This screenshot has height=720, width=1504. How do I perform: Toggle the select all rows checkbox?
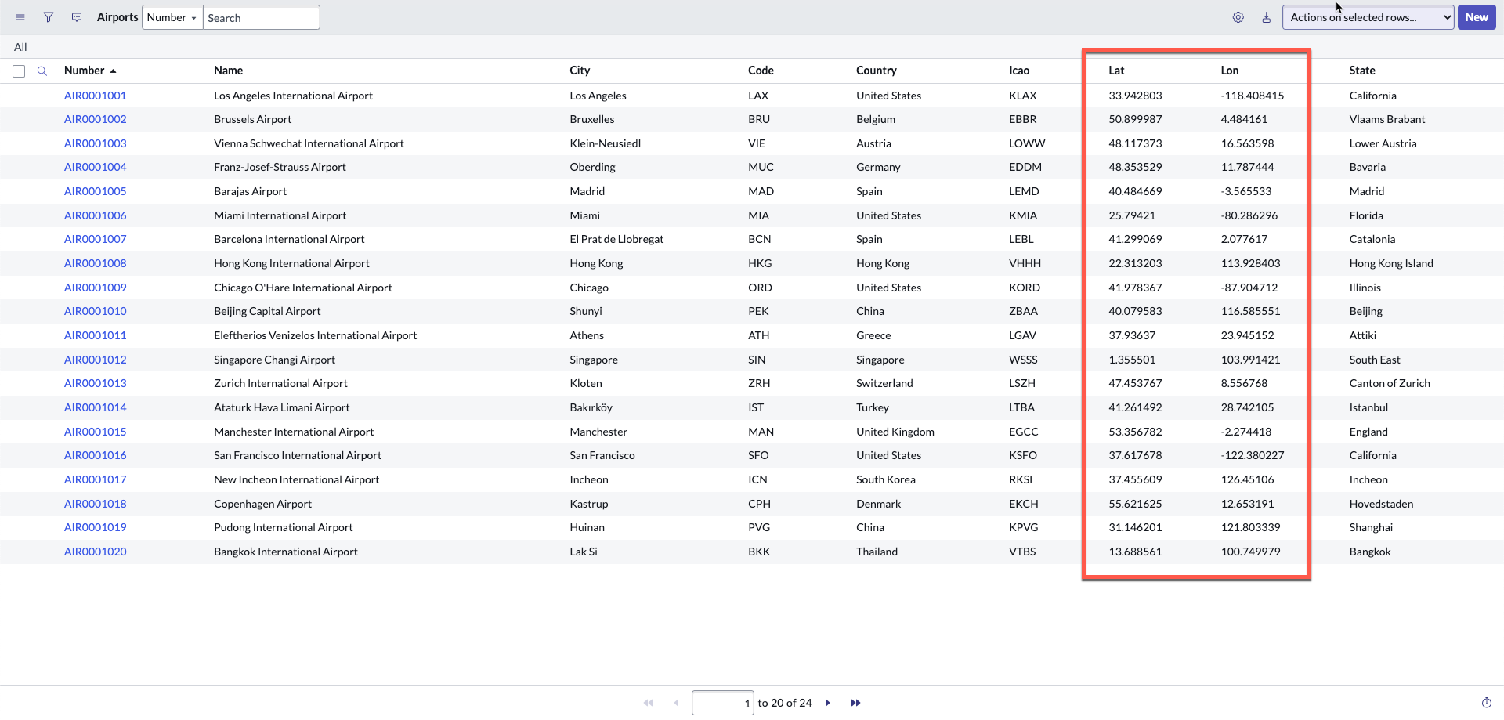(x=19, y=71)
